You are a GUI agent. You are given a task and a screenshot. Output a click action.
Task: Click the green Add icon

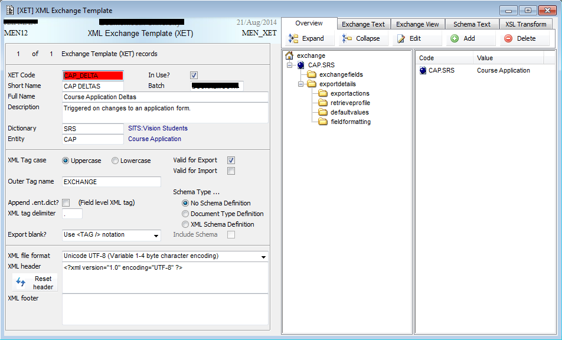point(455,38)
